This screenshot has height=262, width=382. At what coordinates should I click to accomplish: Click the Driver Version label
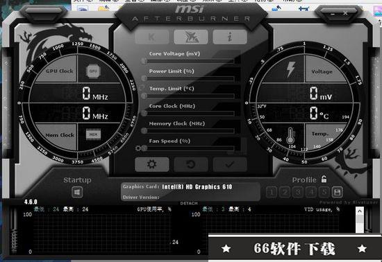(141, 197)
